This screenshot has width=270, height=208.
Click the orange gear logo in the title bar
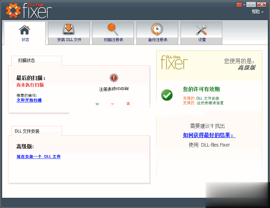click(x=13, y=11)
